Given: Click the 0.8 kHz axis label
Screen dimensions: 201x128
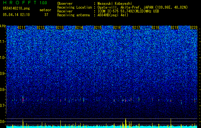Looking at the screenshot, I should pos(3,90).
